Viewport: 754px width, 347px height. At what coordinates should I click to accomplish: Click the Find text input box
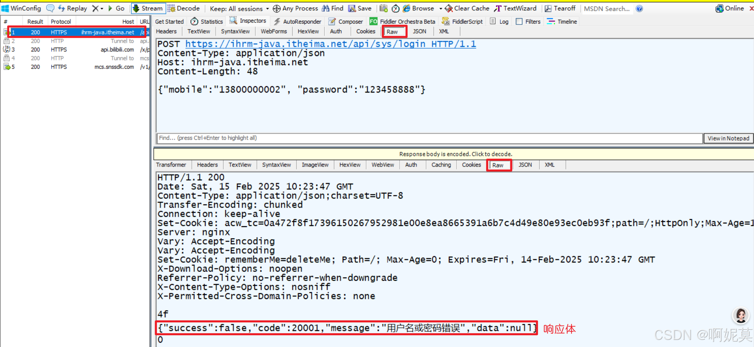point(429,138)
